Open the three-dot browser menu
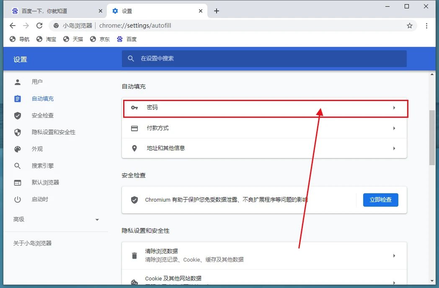 (426, 26)
